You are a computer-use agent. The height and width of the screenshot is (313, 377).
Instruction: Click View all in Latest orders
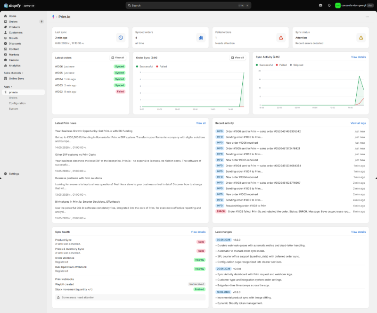(118, 58)
